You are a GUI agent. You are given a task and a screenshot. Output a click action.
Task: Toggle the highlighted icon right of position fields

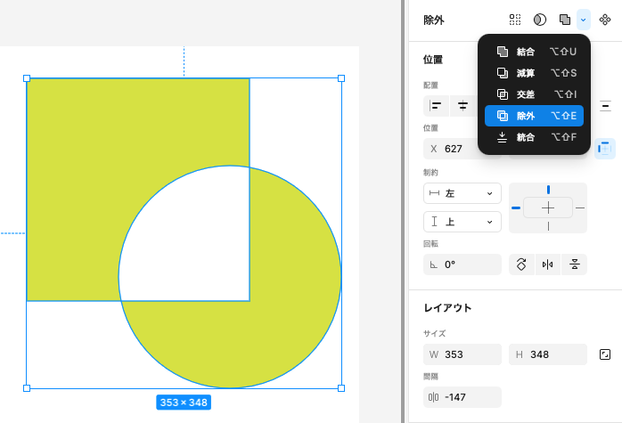tap(605, 149)
